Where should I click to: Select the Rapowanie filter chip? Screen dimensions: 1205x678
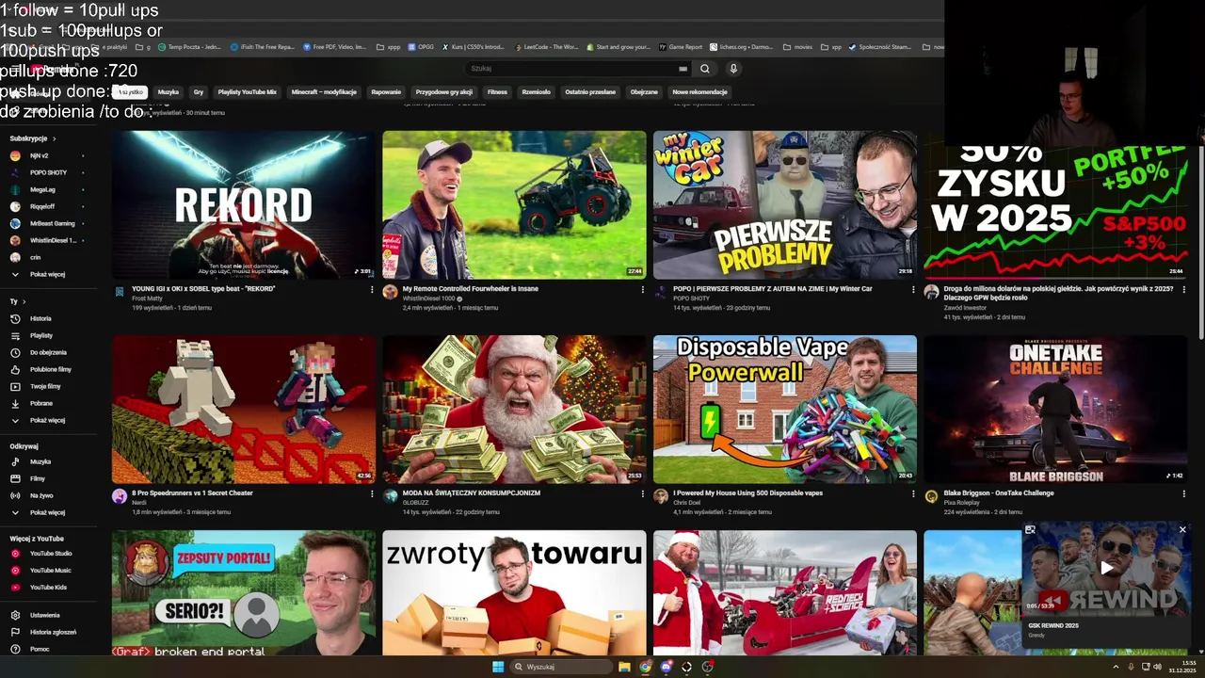tap(386, 92)
